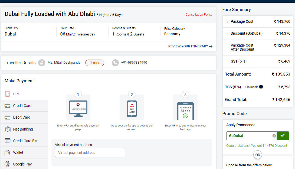Choose Google Pay payment method

pyautogui.click(x=24, y=164)
